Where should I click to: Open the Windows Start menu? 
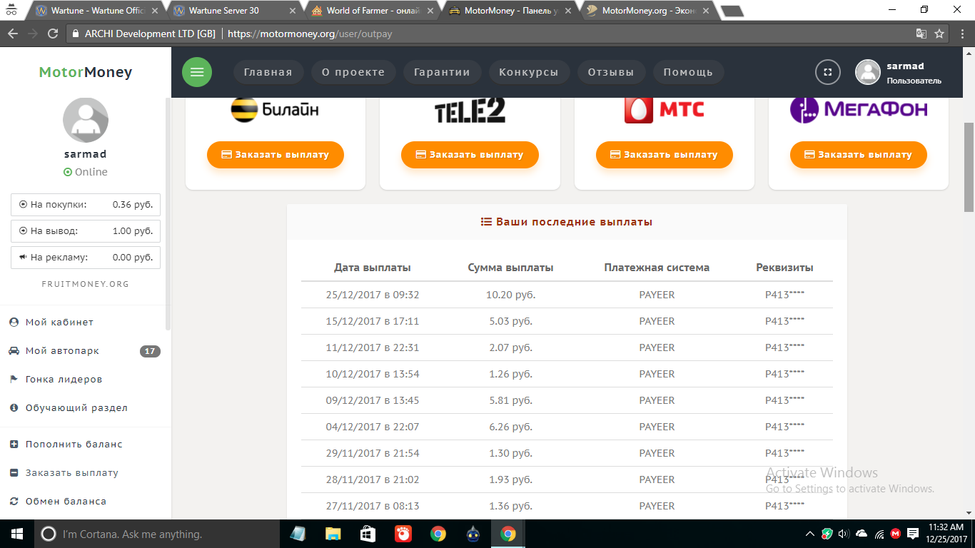pos(16,534)
